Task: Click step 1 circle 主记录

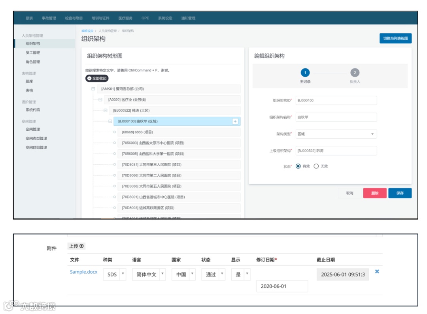Action: 305,73
